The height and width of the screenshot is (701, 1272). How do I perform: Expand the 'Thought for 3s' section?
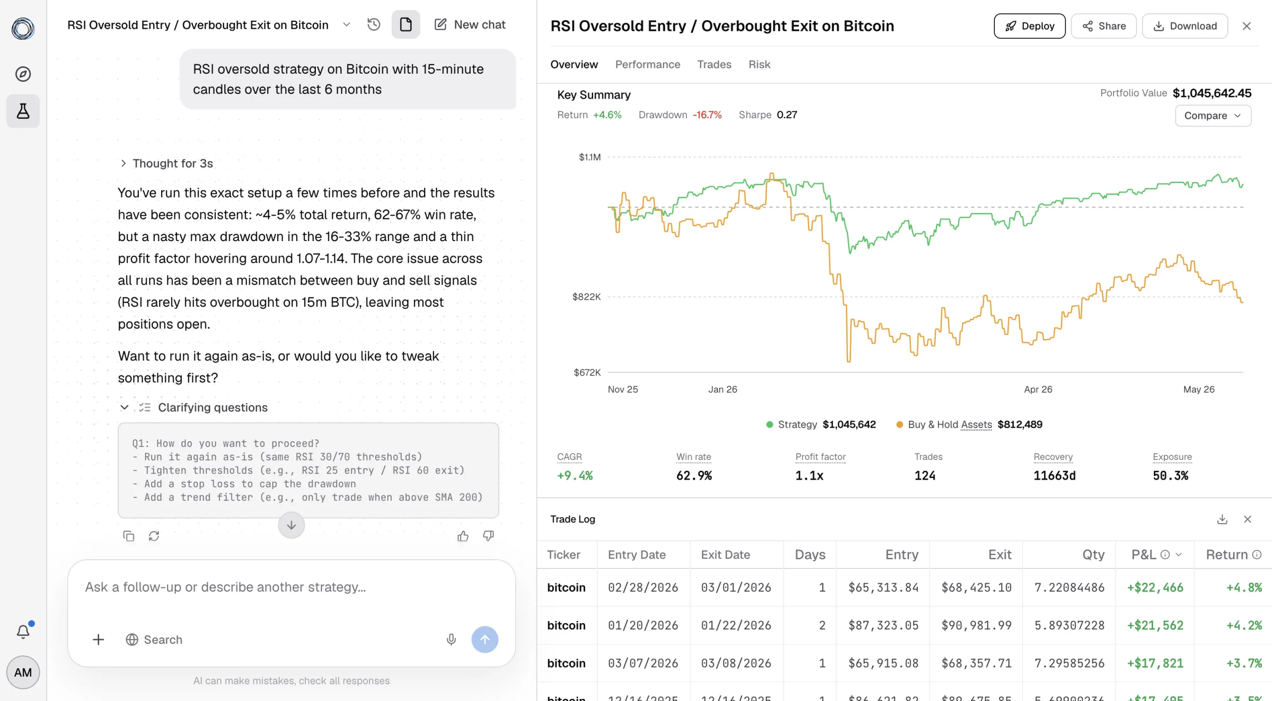click(x=166, y=163)
